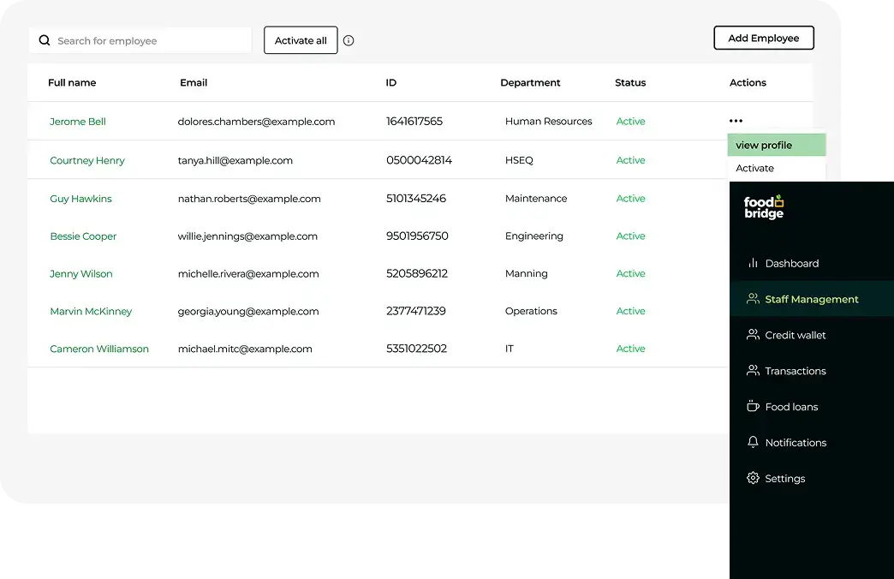Click the Food loans cup icon
Image resolution: width=894 pixels, height=579 pixels.
point(753,407)
